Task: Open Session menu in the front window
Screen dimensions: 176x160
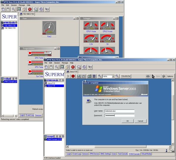Action: click(x=57, y=63)
